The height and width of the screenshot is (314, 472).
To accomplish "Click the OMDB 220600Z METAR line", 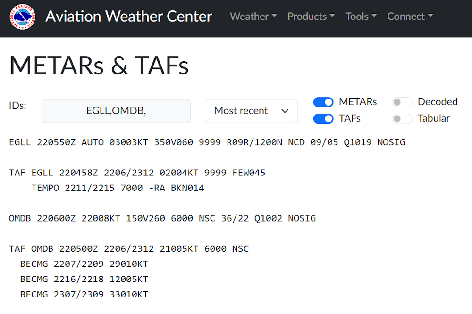I will [162, 218].
